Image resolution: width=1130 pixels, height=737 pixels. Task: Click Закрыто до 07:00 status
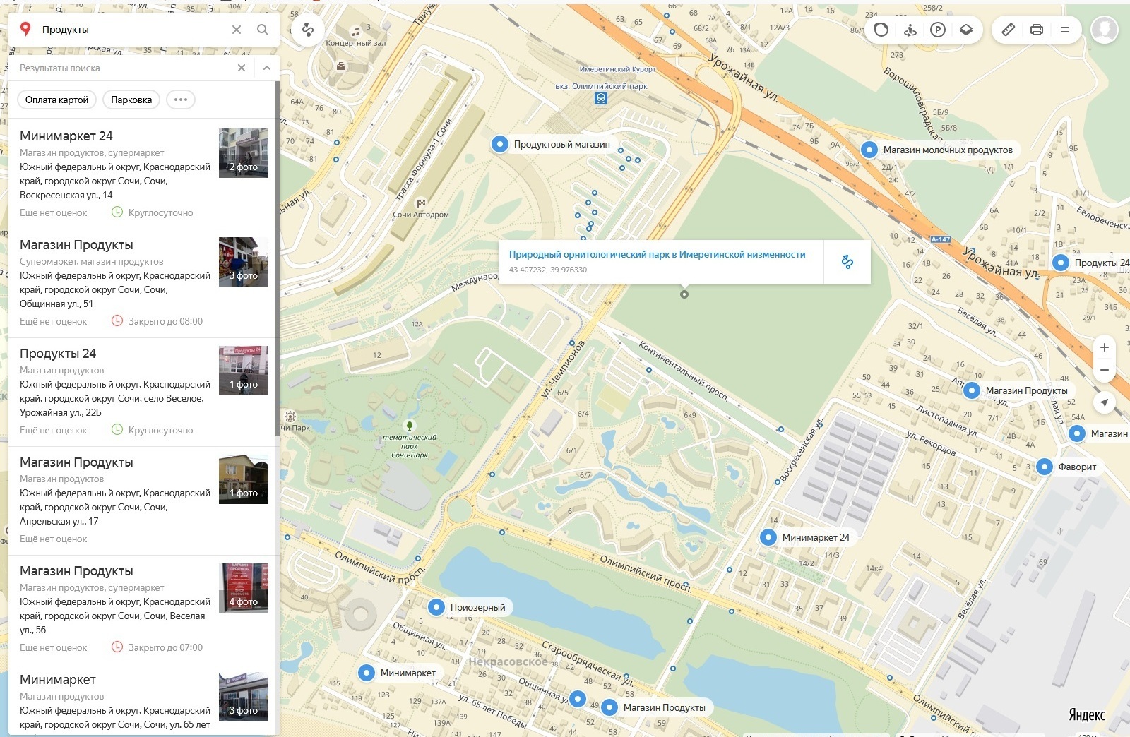pyautogui.click(x=165, y=647)
